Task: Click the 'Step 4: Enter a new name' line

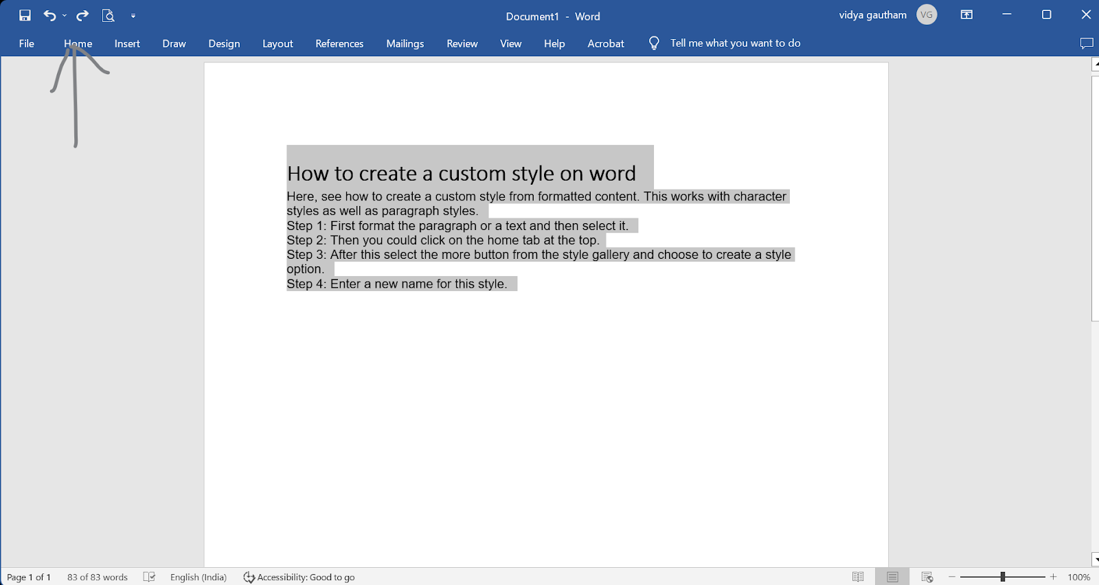Action: click(x=397, y=284)
